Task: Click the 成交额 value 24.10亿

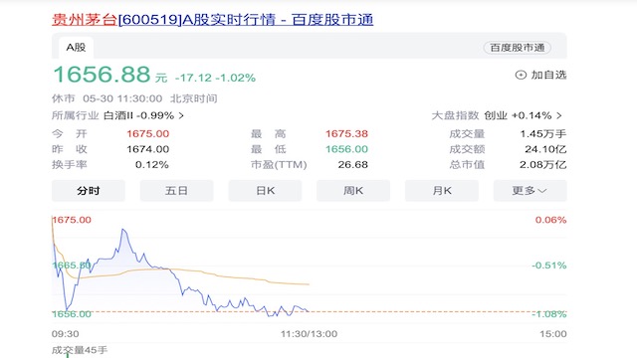Action: 545,149
